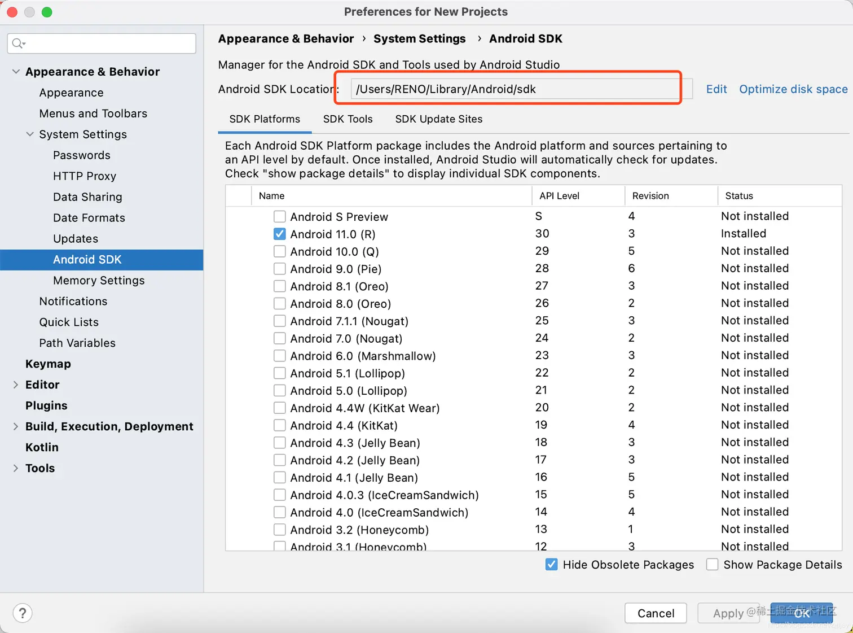Check the Android 4.1 (Jelly Bean) box
This screenshot has width=853, height=633.
(x=279, y=478)
